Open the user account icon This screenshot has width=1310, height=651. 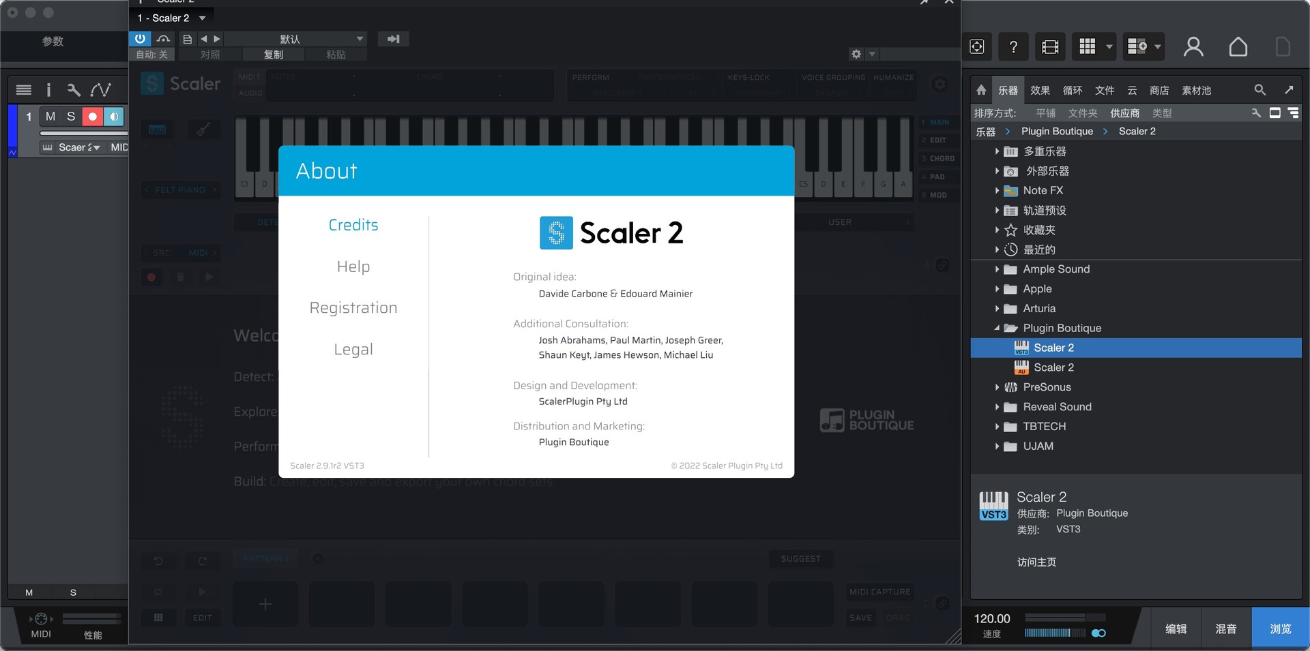[1193, 46]
